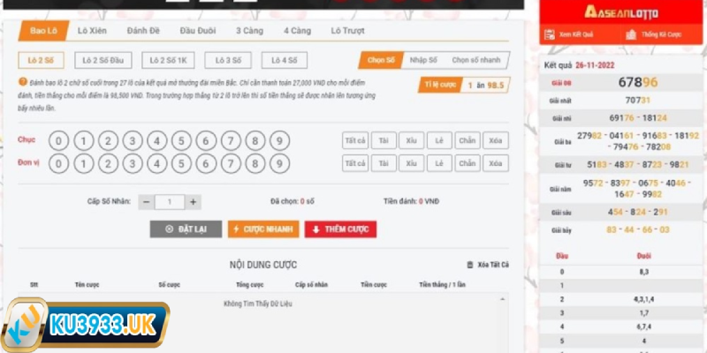This screenshot has width=707, height=353.
Task: Click the ĐẶT LẠI reset button
Action: pyautogui.click(x=186, y=229)
